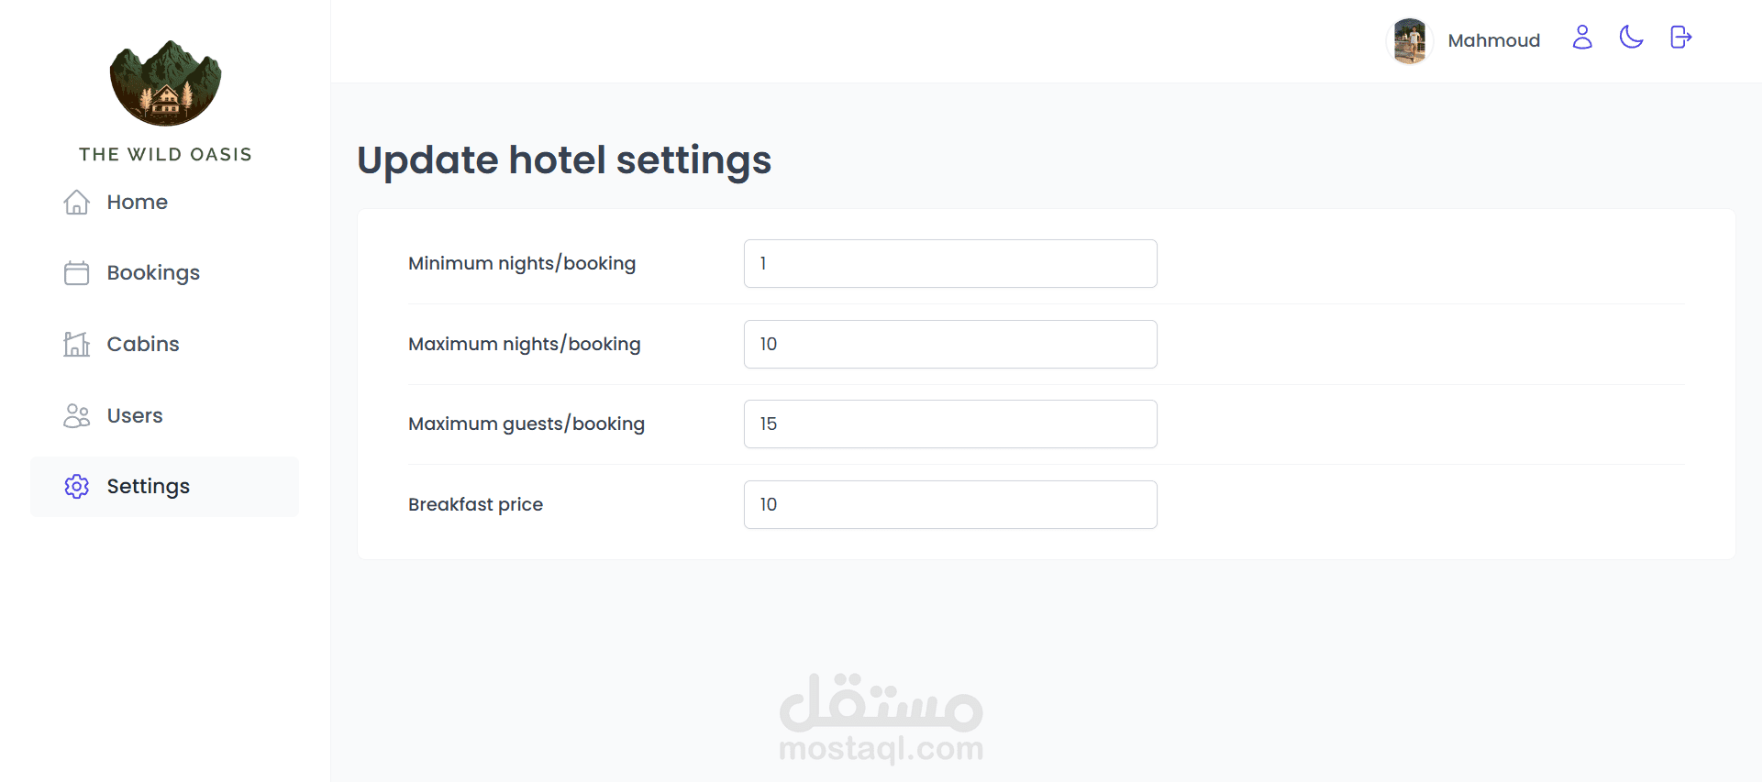This screenshot has width=1763, height=782.
Task: Click the Home house icon
Action: [x=77, y=202]
